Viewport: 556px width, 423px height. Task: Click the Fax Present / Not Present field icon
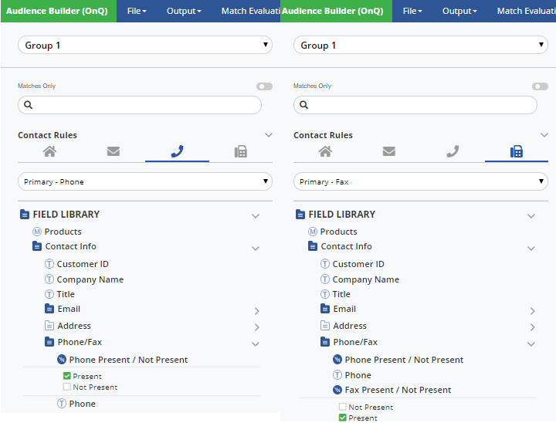point(337,390)
